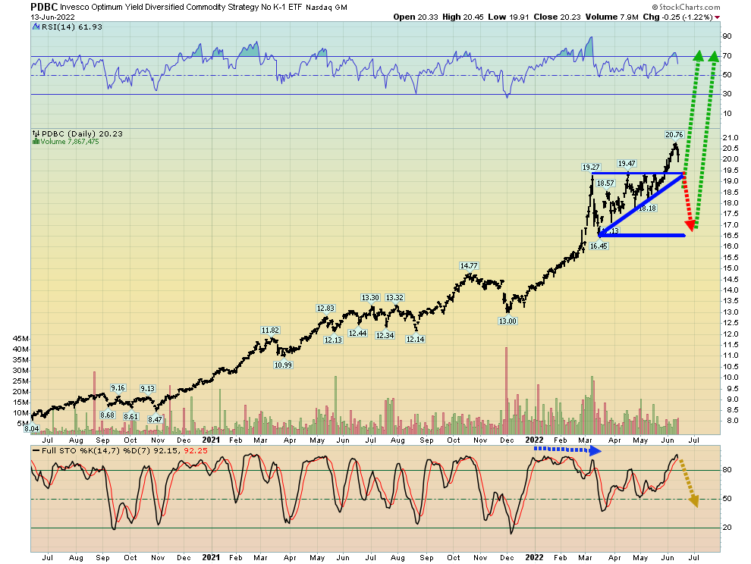Click the red down triangle after Chg
This screenshot has width=751, height=564.
(718, 16)
